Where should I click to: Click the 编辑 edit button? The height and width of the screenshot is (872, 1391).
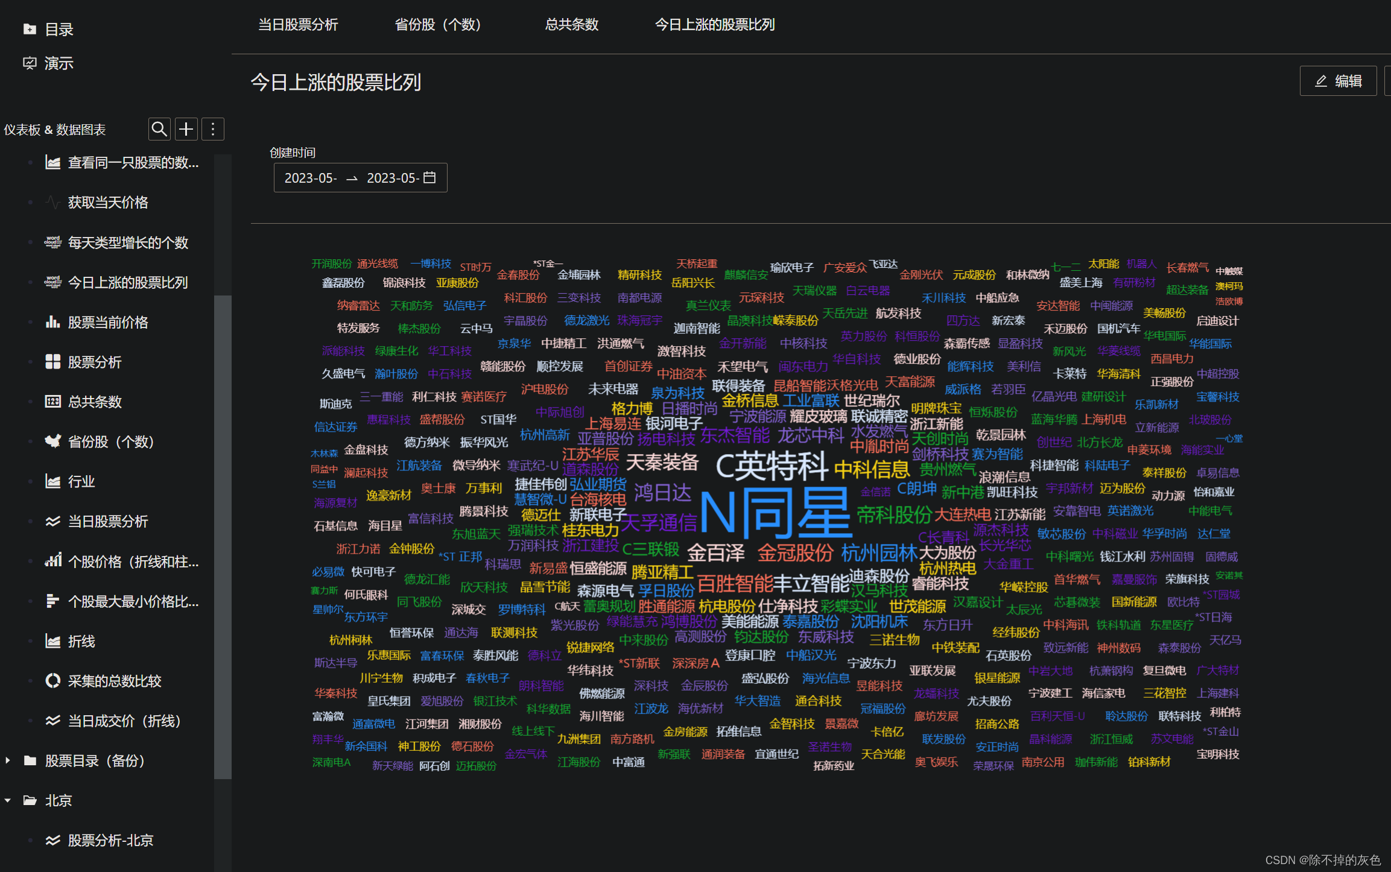click(1338, 81)
